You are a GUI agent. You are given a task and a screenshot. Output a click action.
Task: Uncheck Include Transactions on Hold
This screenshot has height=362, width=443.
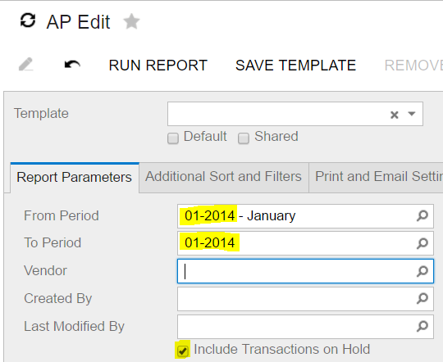pyautogui.click(x=182, y=351)
